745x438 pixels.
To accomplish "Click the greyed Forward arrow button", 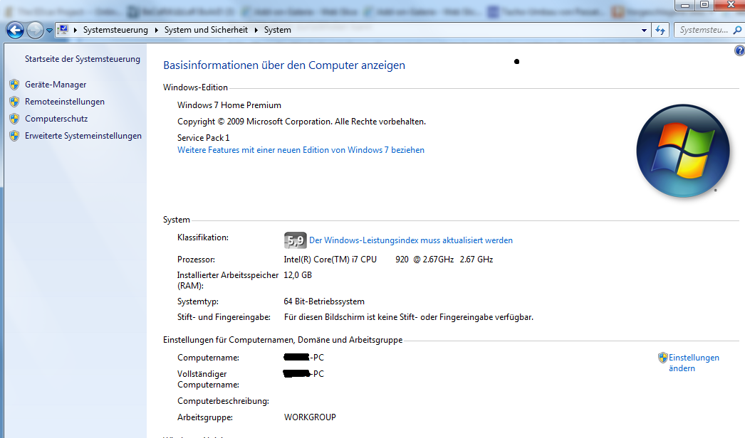I will [35, 31].
